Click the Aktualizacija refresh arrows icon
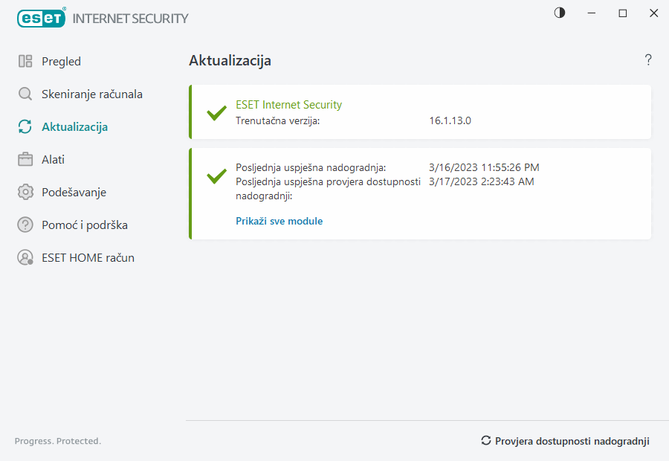The height and width of the screenshot is (461, 669). (25, 127)
